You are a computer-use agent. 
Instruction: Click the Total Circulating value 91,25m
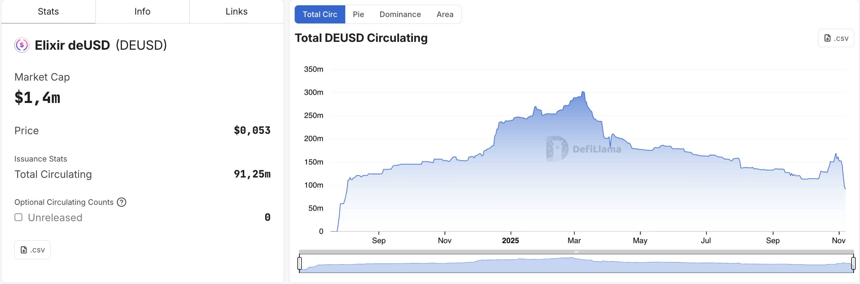tap(252, 174)
